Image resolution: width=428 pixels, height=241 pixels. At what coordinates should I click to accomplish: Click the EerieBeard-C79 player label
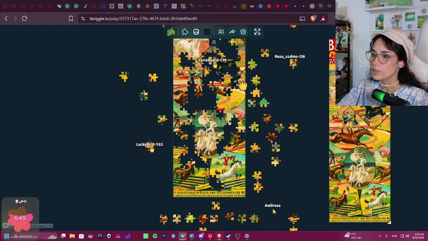(212, 60)
